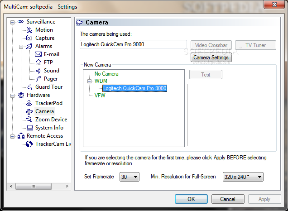Click the TrackerPod icon

pos(29,103)
